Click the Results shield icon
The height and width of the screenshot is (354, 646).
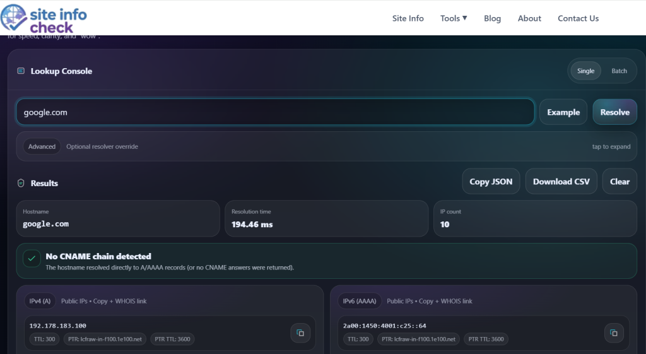[21, 183]
